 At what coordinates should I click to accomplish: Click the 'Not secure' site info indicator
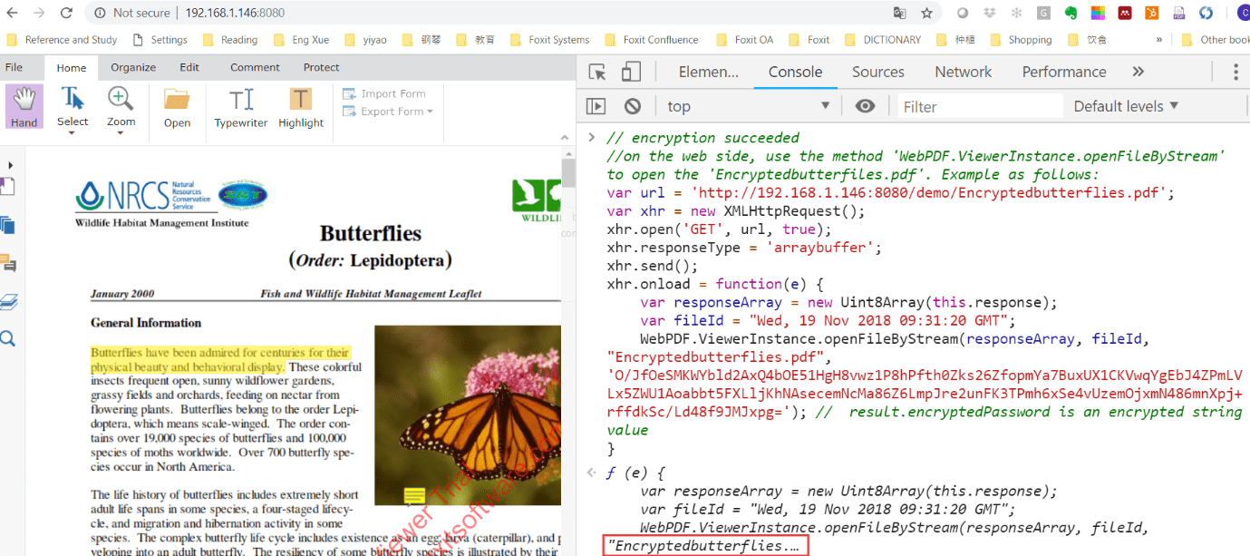pyautogui.click(x=131, y=13)
